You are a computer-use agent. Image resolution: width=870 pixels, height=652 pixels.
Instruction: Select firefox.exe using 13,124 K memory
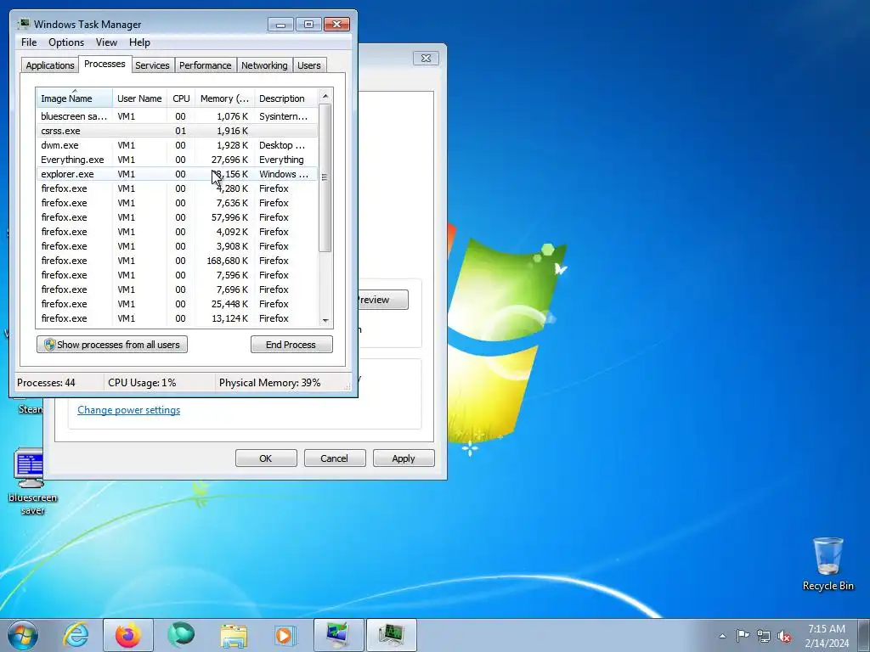(178, 318)
